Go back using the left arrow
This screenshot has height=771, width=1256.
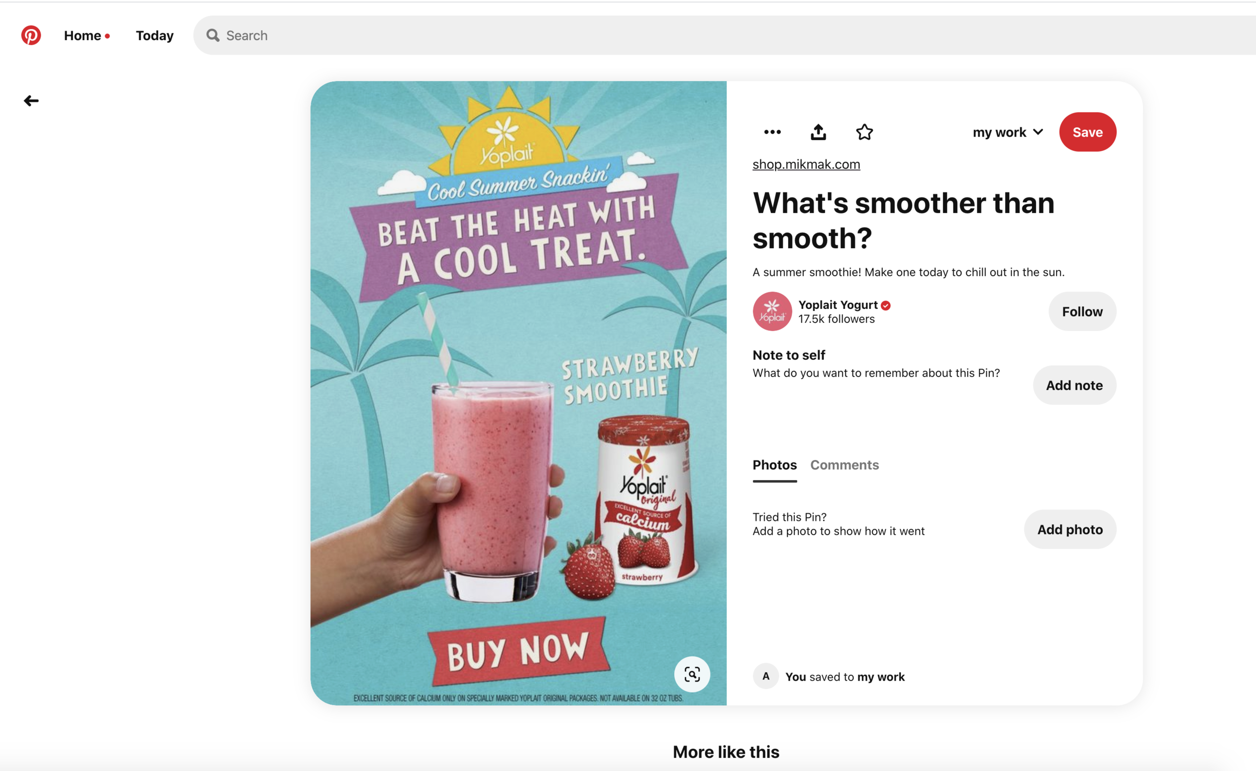tap(31, 101)
